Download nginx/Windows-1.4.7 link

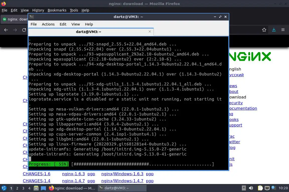click(122, 181)
